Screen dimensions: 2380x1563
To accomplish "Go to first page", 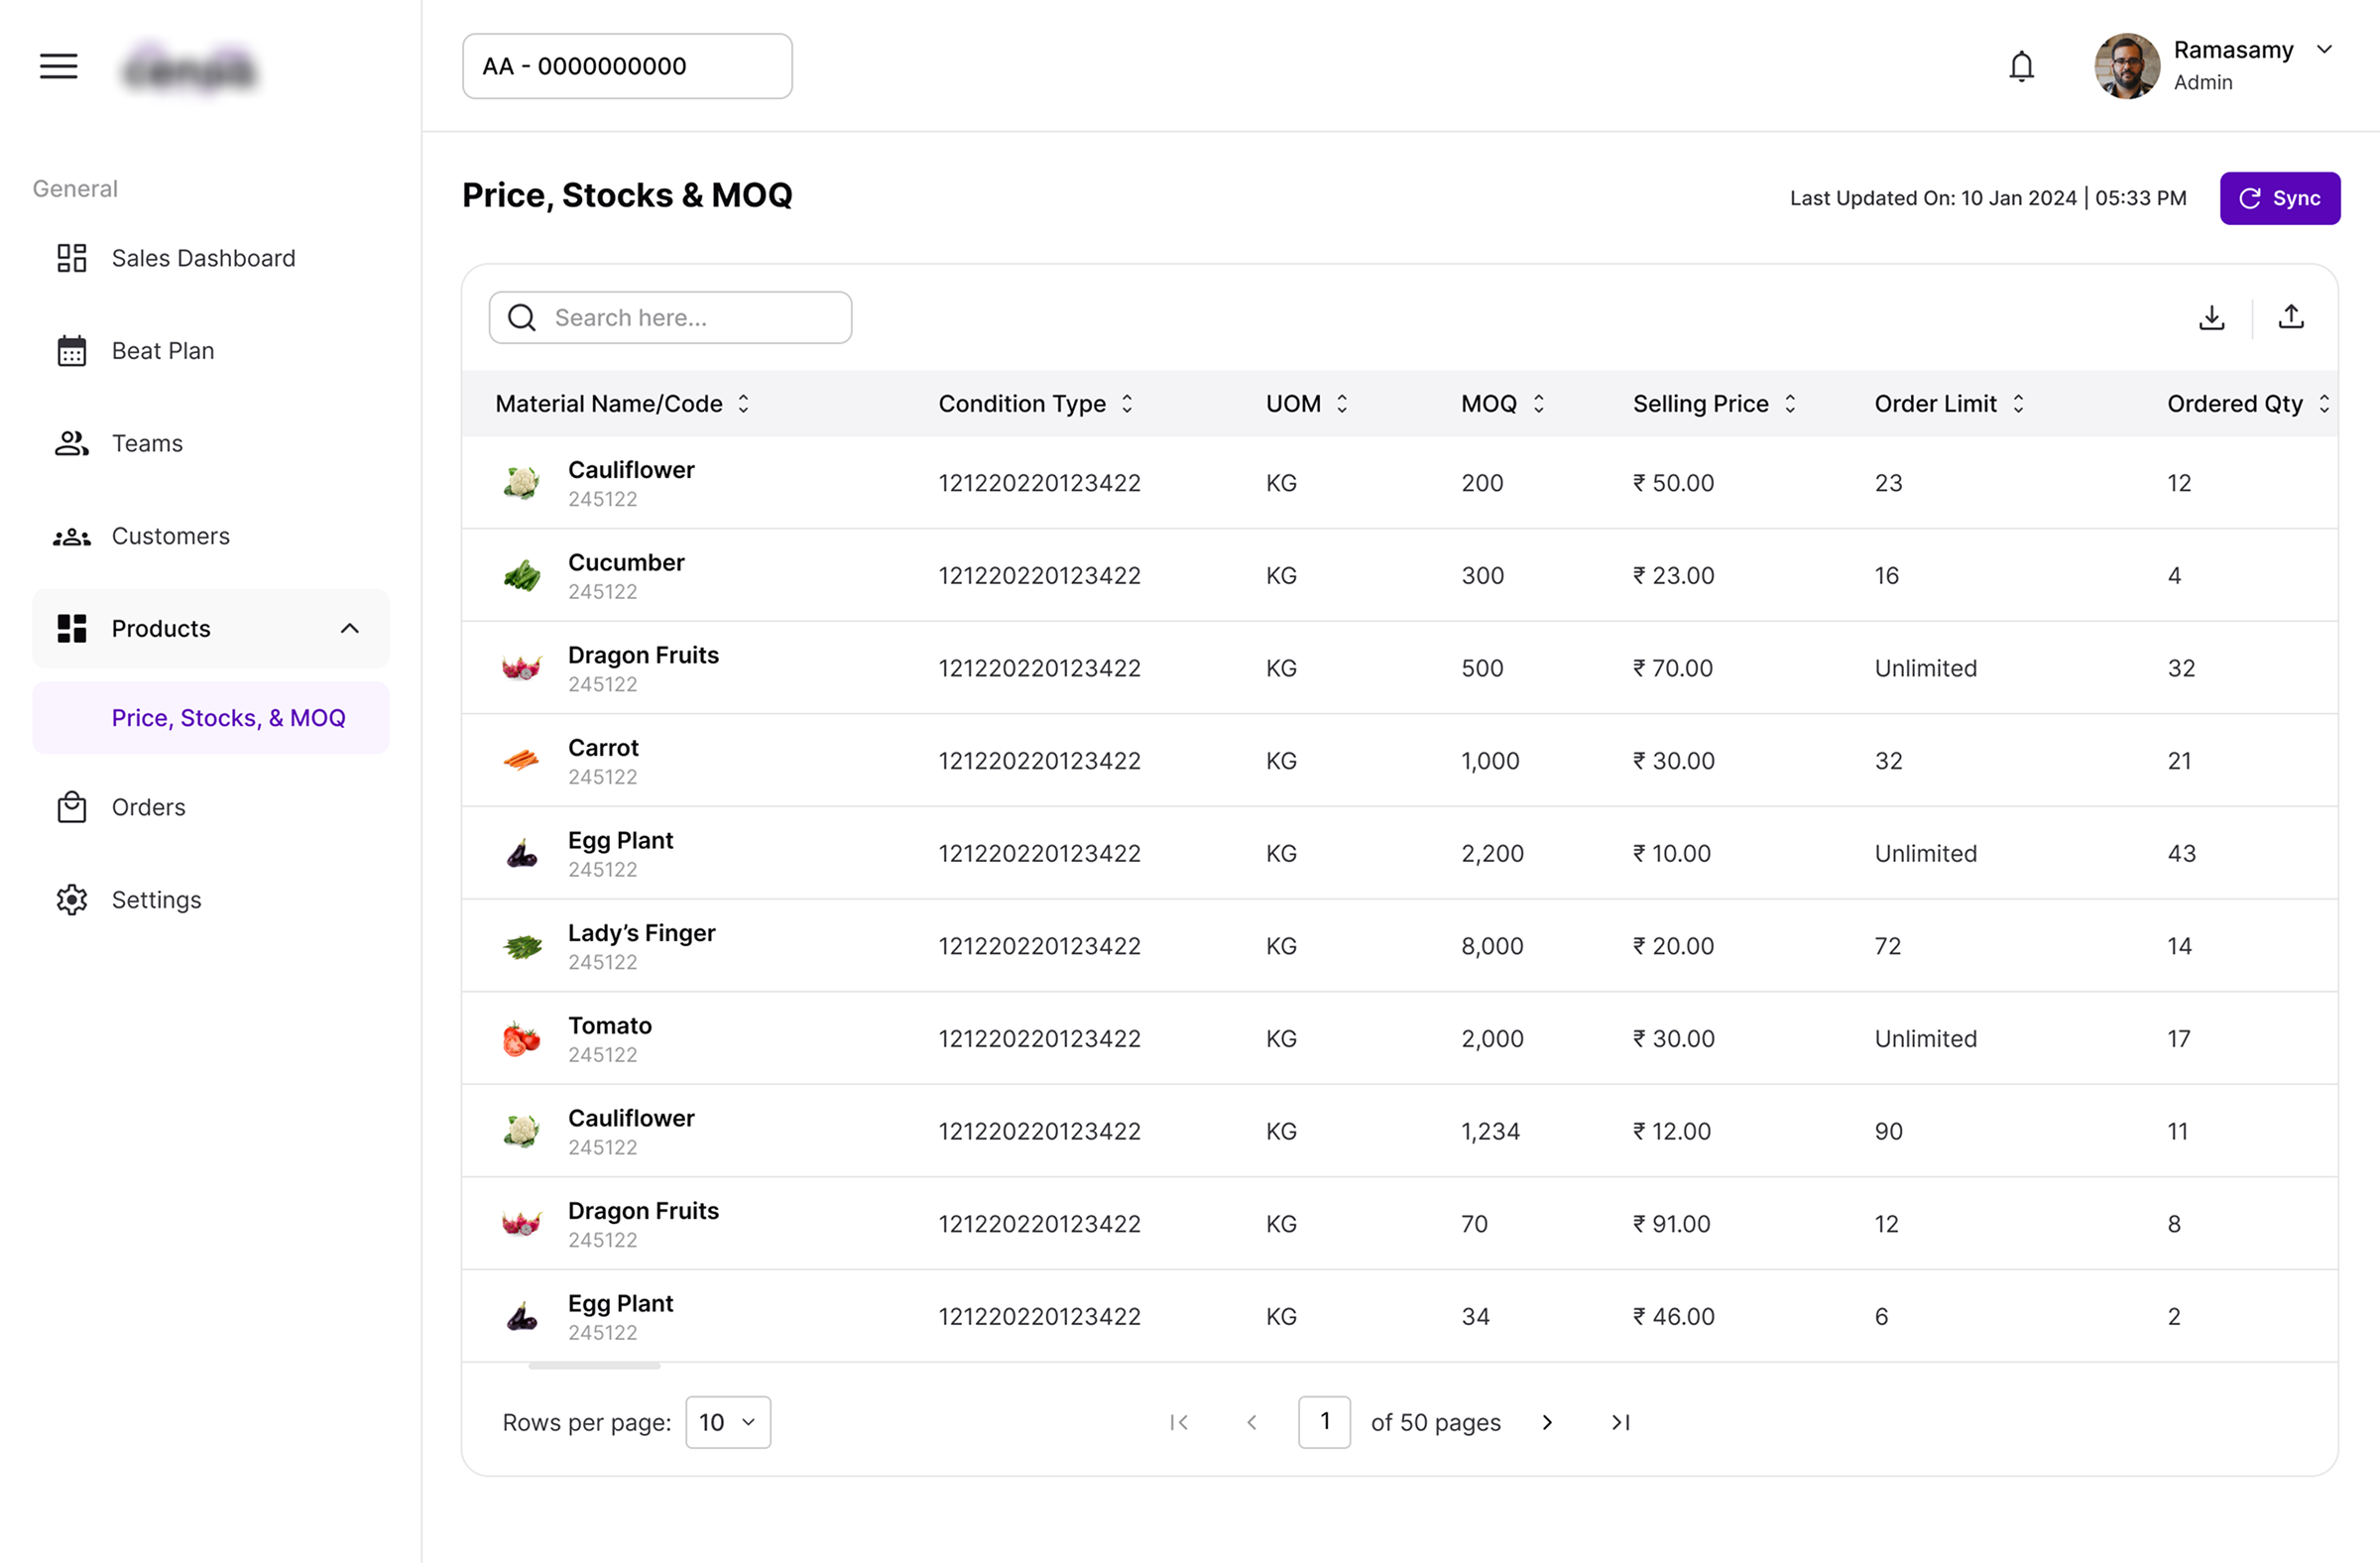I will coord(1179,1422).
